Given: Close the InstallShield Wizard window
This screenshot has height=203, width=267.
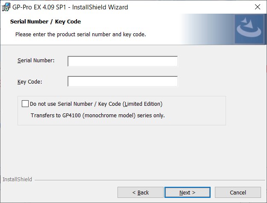Looking at the screenshot, I should (258, 7).
